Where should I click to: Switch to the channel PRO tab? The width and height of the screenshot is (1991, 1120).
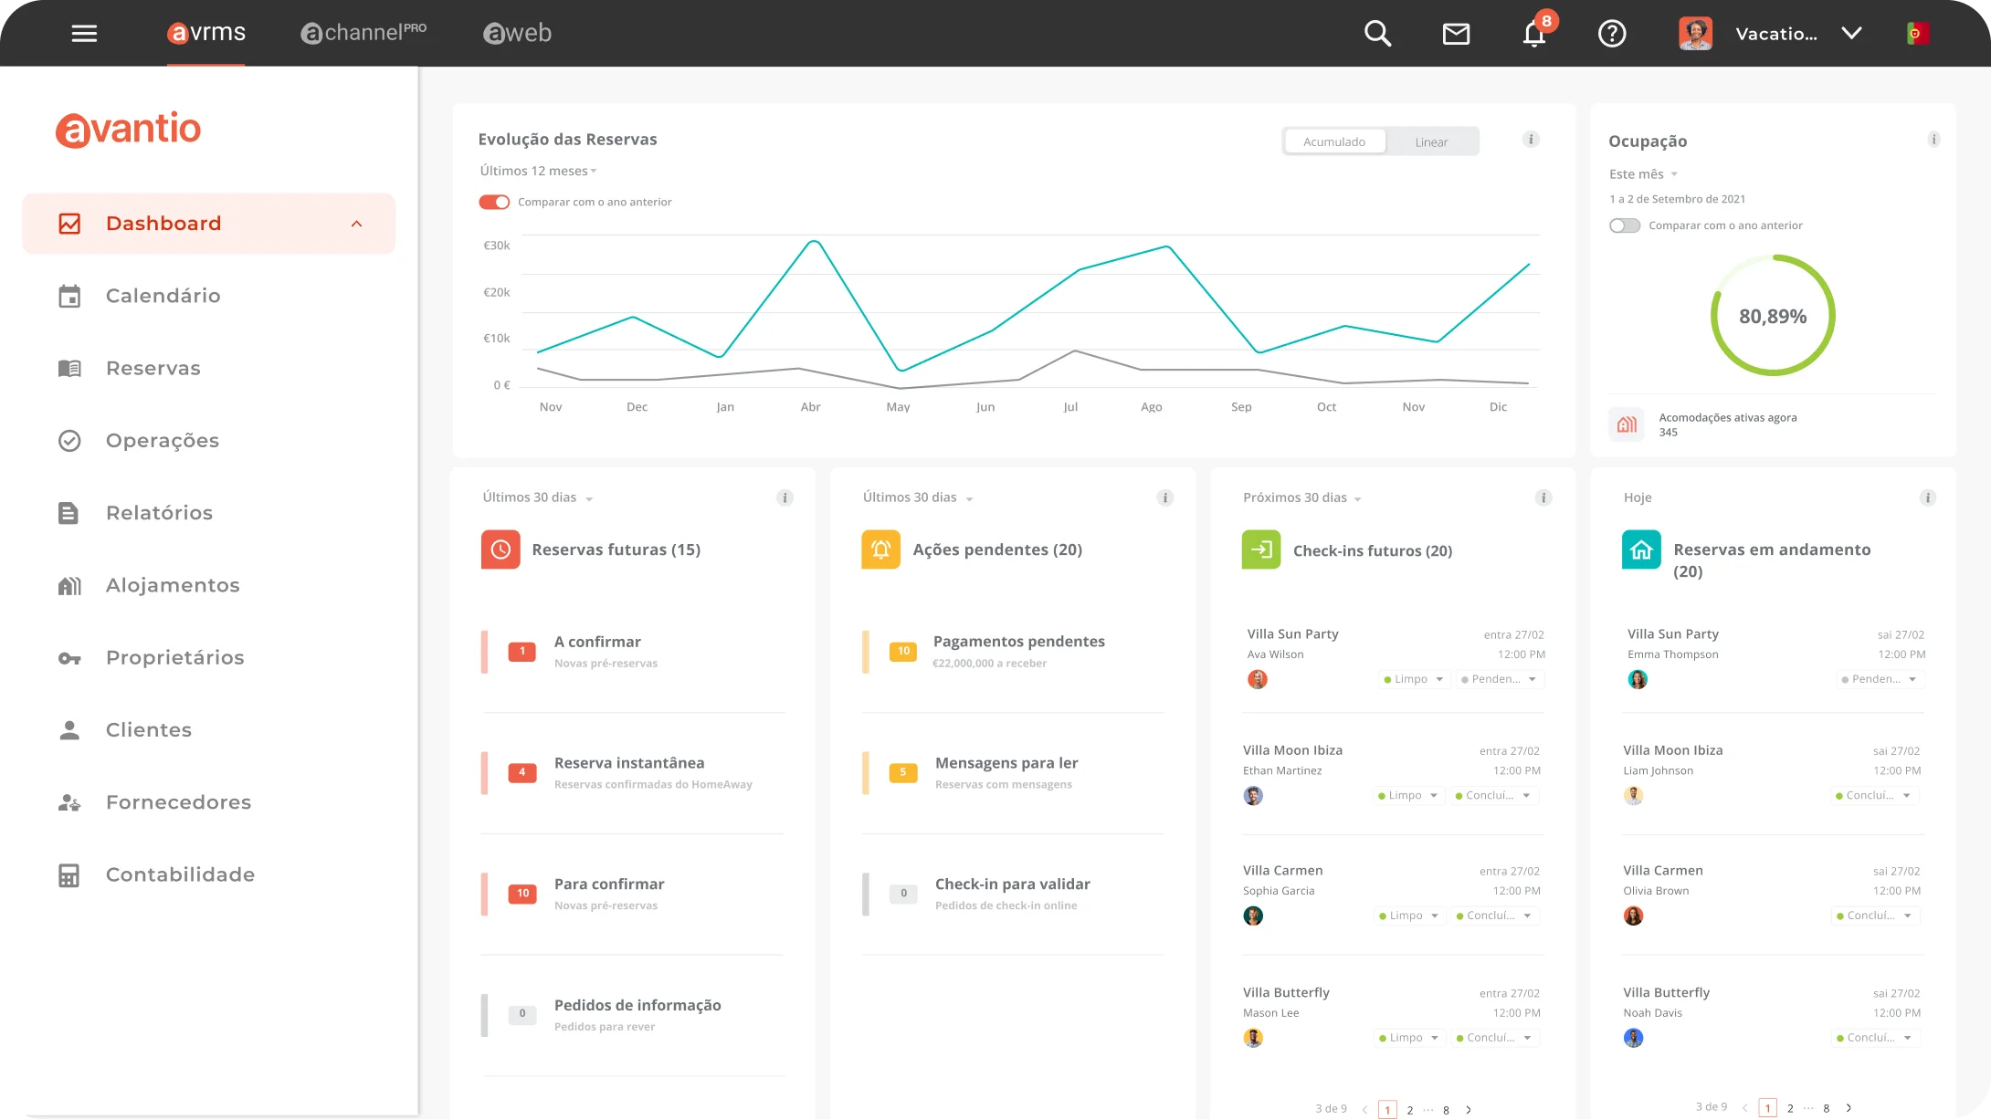pyautogui.click(x=363, y=33)
